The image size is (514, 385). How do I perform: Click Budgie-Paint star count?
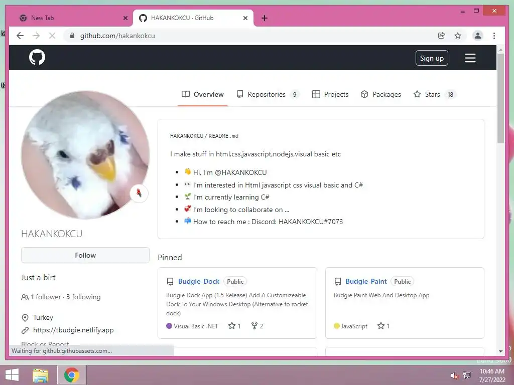(x=383, y=326)
